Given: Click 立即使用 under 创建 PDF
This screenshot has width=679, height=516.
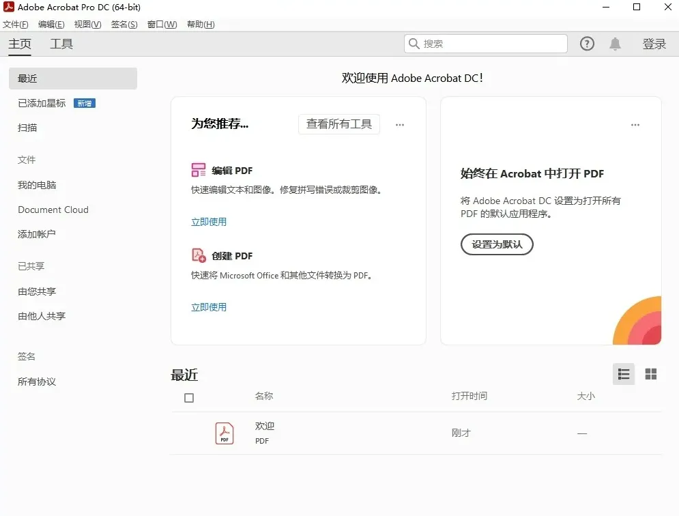Looking at the screenshot, I should (x=209, y=307).
